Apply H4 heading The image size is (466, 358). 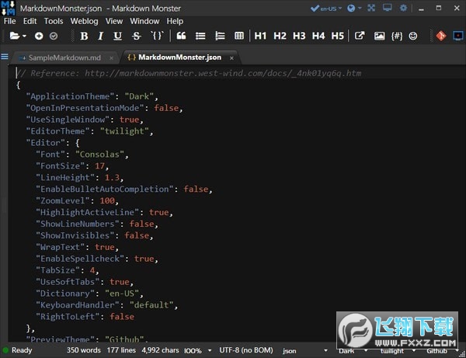click(x=318, y=36)
